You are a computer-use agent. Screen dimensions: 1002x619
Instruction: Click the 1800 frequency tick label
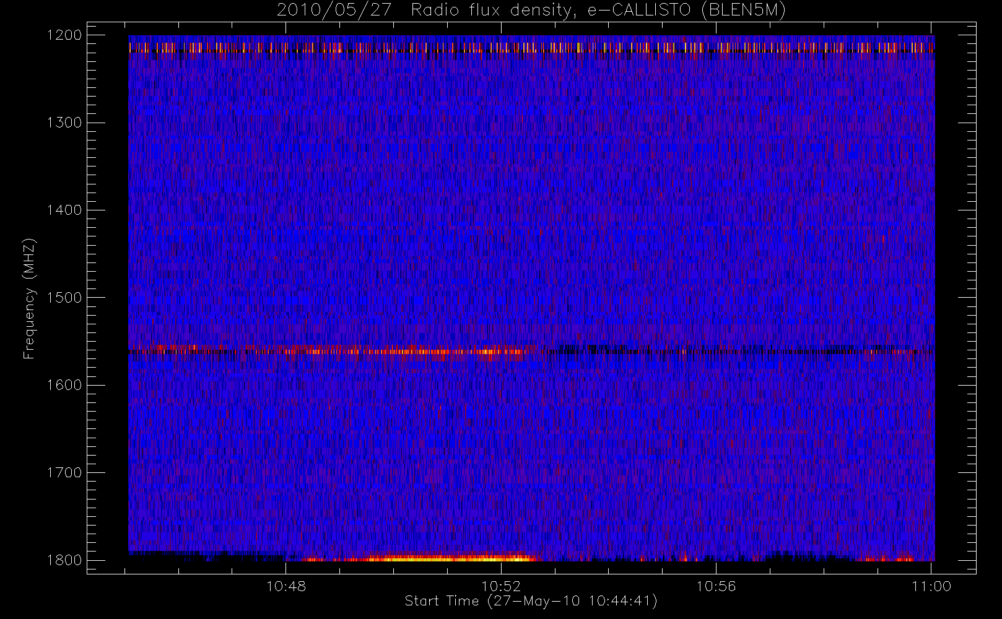click(x=64, y=560)
